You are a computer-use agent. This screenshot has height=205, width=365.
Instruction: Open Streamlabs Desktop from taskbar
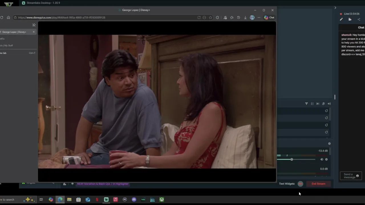coord(106,200)
